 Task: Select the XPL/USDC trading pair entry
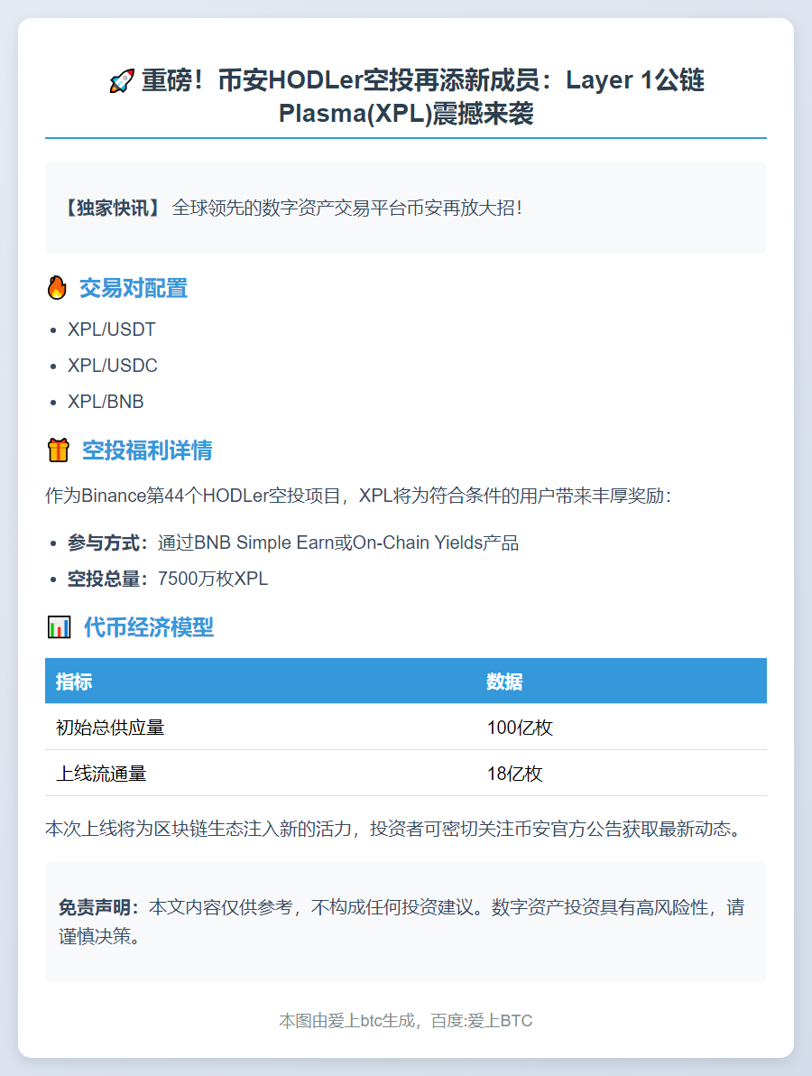108,366
